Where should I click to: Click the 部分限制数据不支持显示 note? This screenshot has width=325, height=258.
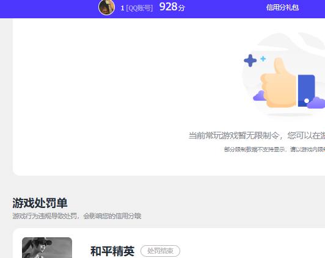(274, 149)
